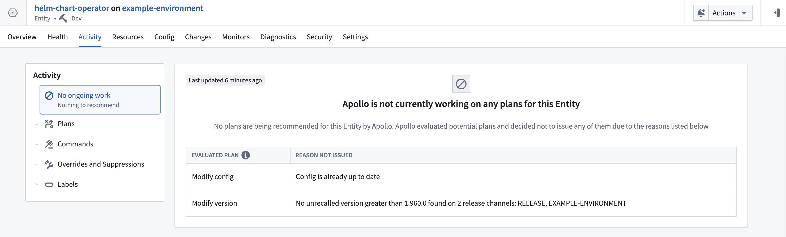Click the entity hexagon icon in header
This screenshot has width=786, height=237.
click(12, 13)
